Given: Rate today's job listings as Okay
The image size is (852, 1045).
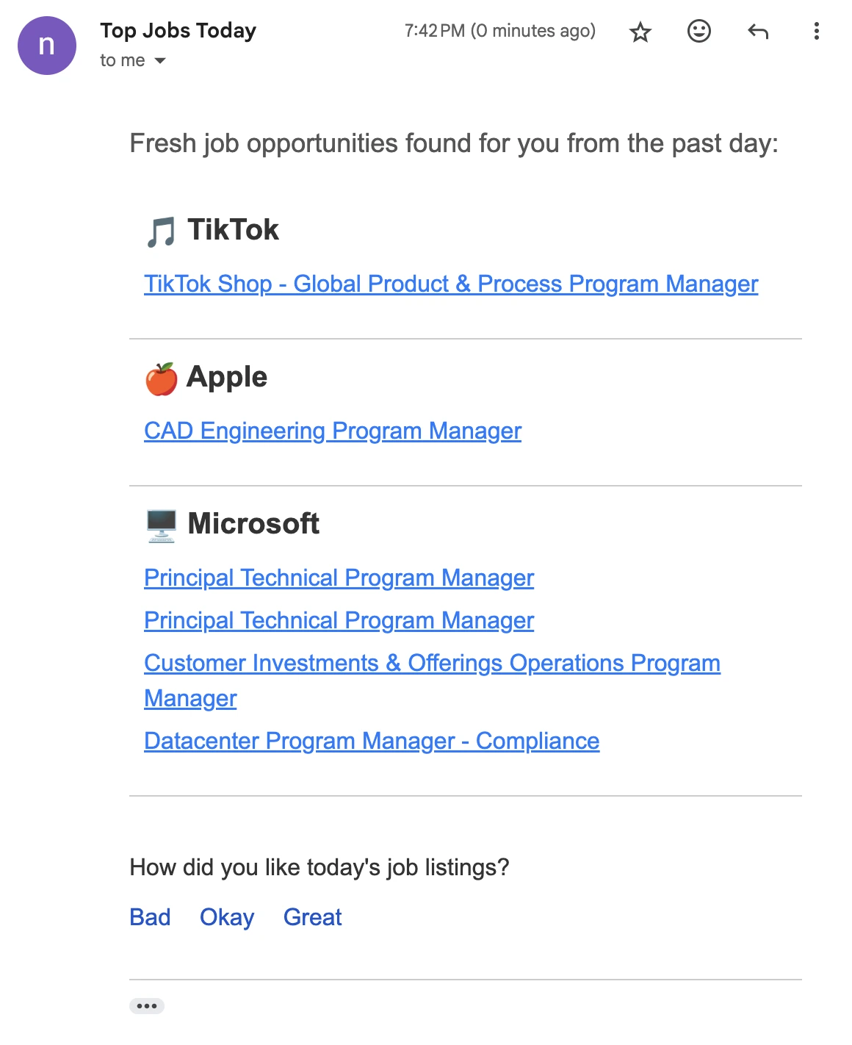Looking at the screenshot, I should pos(226,917).
